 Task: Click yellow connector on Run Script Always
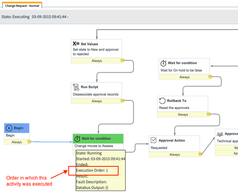[x=122, y=101]
